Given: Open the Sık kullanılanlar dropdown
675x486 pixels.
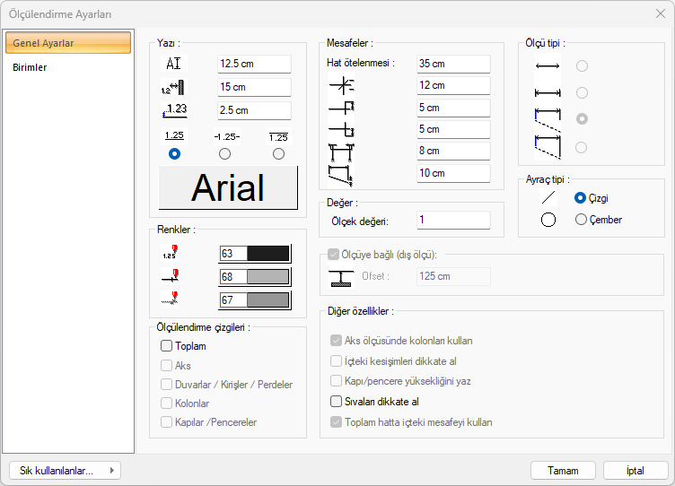Looking at the screenshot, I should (65, 470).
